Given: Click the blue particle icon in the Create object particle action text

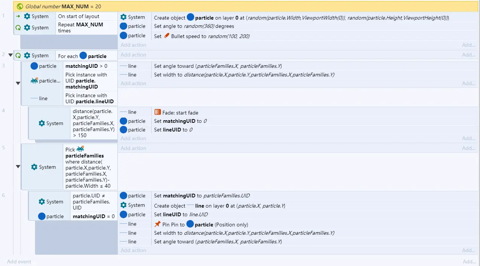Looking at the screenshot, I should [x=190, y=17].
